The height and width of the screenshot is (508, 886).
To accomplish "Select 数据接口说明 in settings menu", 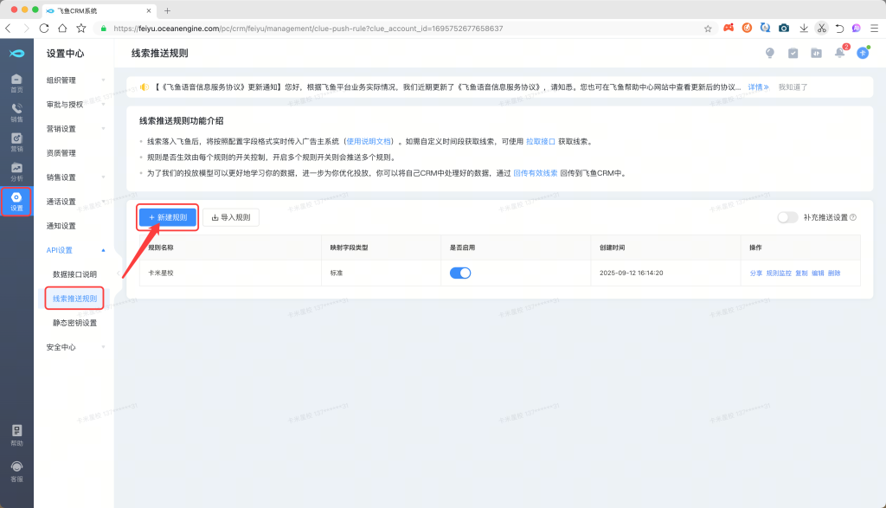I will tap(74, 274).
